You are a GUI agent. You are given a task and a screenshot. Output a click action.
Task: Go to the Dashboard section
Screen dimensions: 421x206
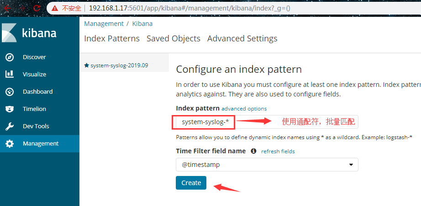(x=40, y=92)
